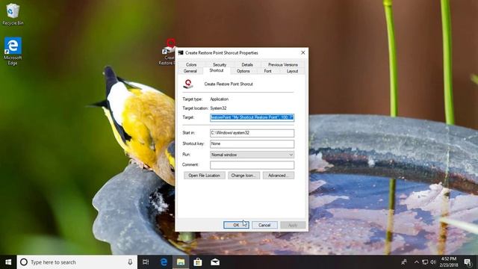This screenshot has width=478, height=269.
Task: Switch to the Security tab
Action: tap(220, 65)
